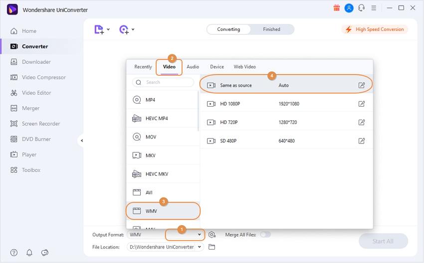This screenshot has width=424, height=263.
Task: Open the notifications bell icon
Action: [x=29, y=253]
